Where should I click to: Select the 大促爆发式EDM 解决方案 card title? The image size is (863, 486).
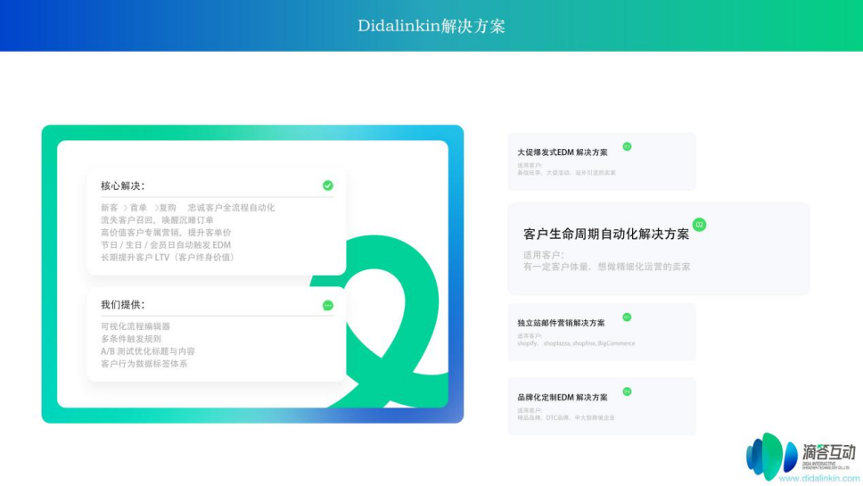point(562,152)
